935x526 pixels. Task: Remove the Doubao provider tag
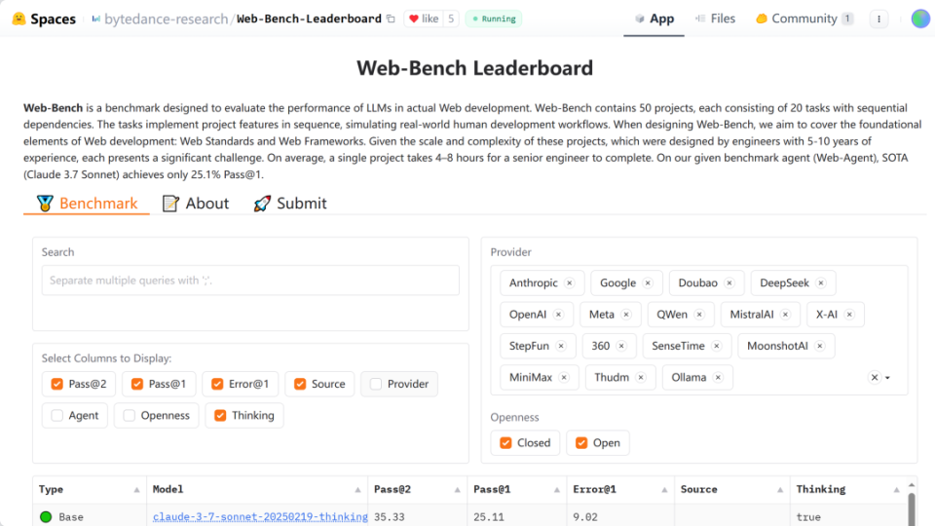(x=729, y=282)
